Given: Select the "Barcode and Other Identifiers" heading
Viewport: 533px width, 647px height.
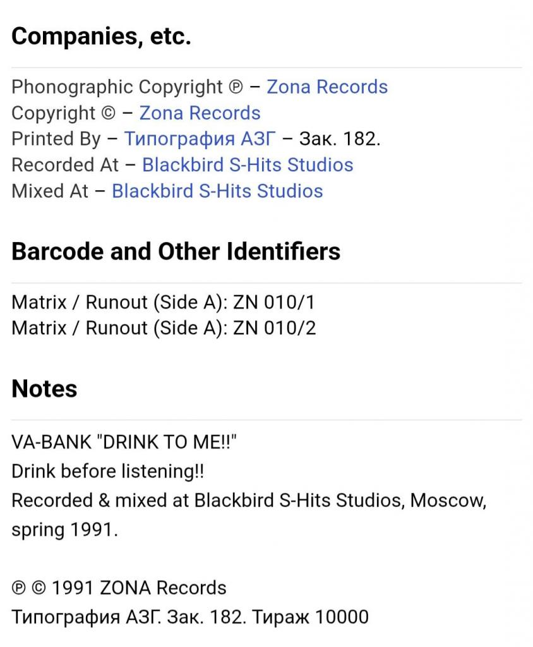Looking at the screenshot, I should pyautogui.click(x=176, y=251).
